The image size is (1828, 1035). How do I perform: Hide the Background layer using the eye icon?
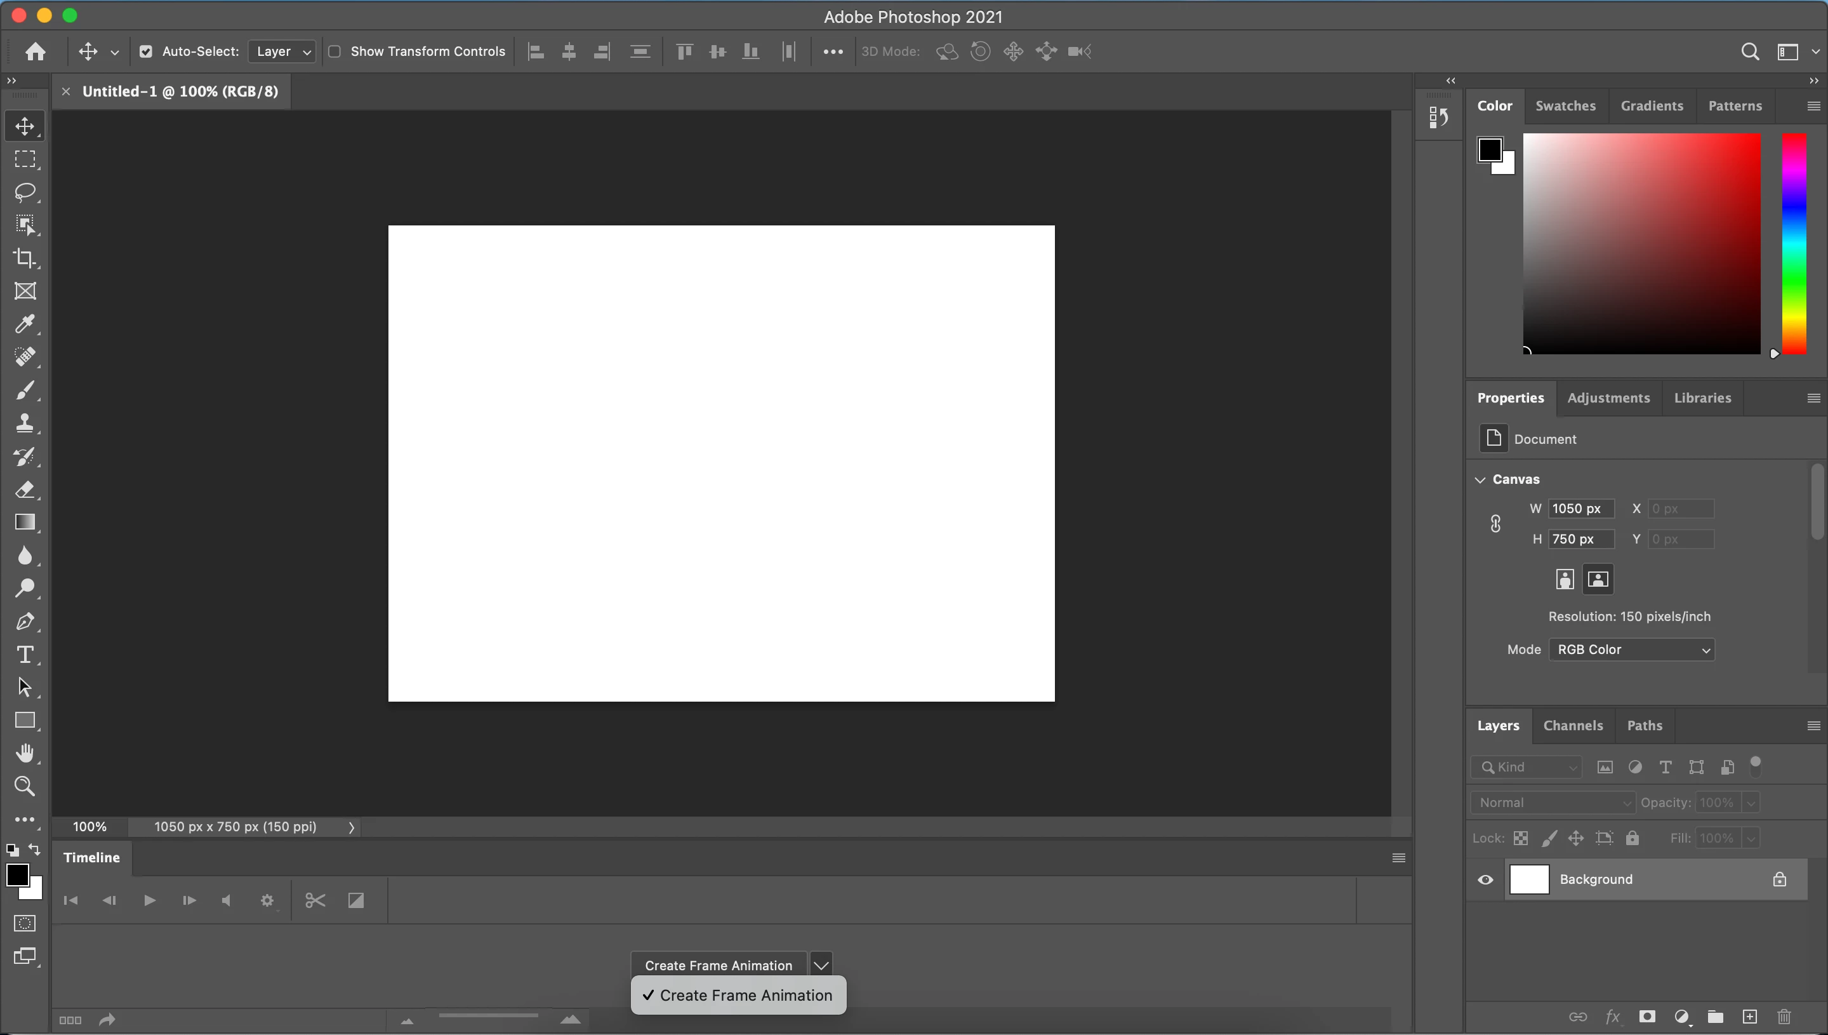(1485, 880)
